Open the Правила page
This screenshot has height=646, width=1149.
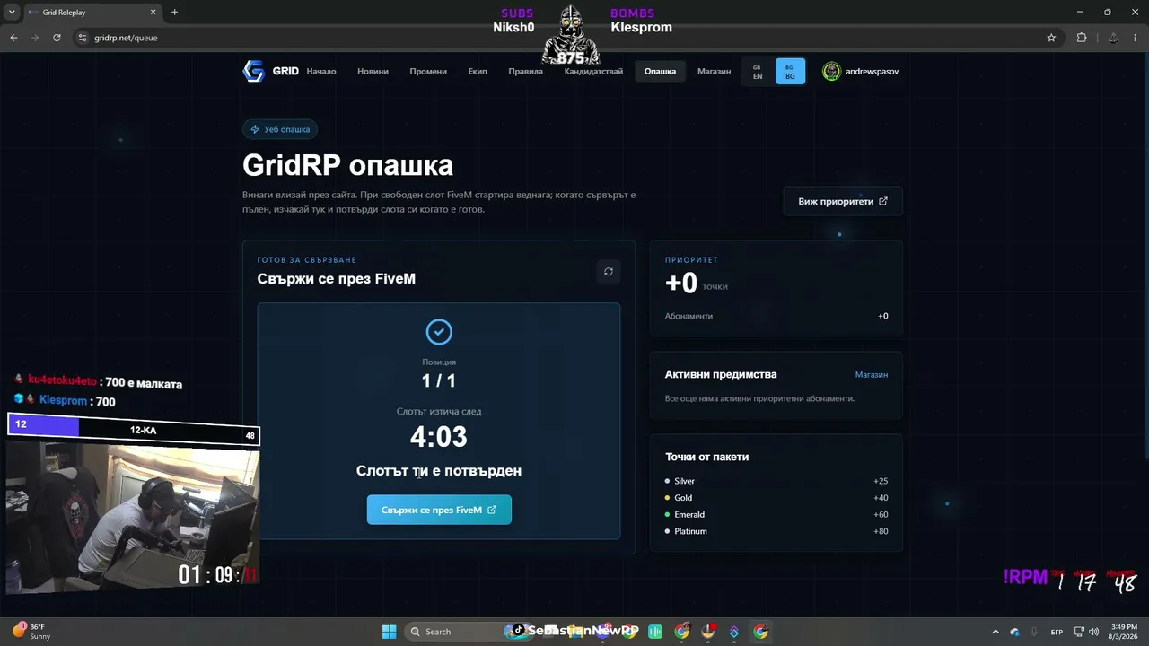tap(525, 72)
